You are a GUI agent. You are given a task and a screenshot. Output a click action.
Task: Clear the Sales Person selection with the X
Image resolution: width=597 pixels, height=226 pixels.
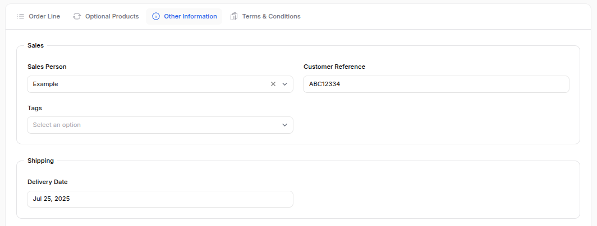click(273, 84)
